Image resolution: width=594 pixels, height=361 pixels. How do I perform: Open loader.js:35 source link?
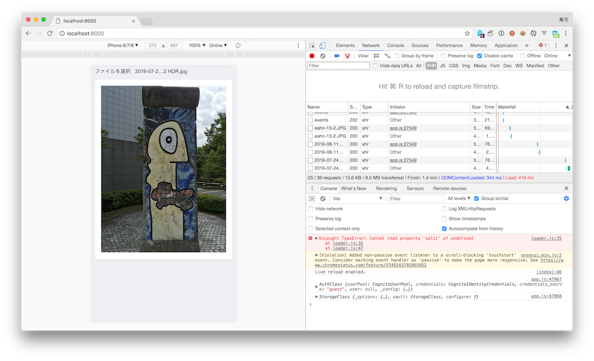point(546,238)
